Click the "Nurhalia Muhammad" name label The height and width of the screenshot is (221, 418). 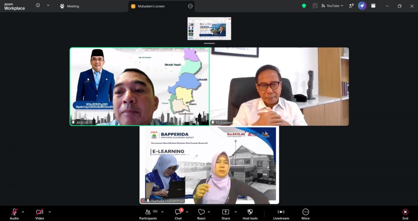click(167, 201)
